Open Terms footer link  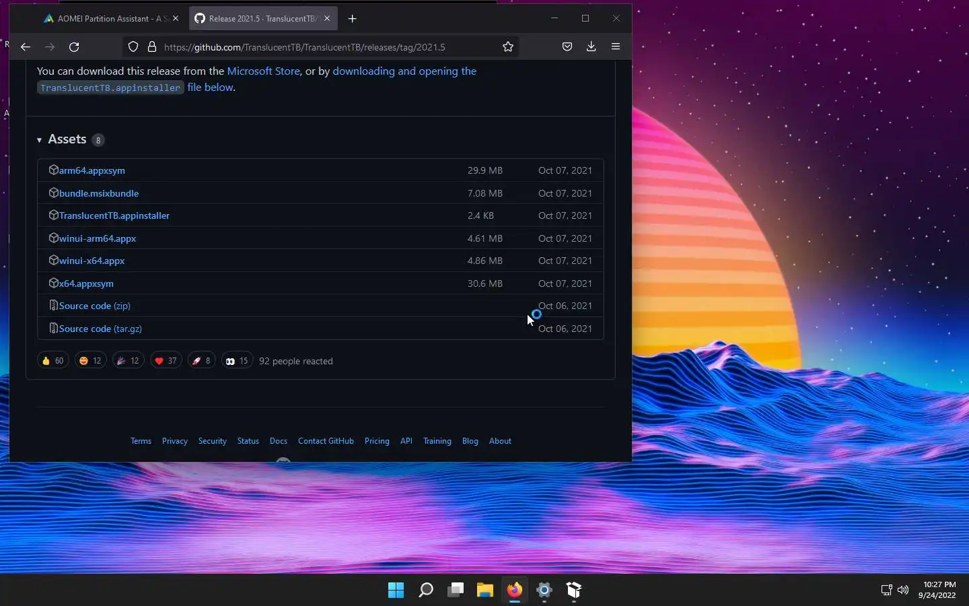coord(141,441)
